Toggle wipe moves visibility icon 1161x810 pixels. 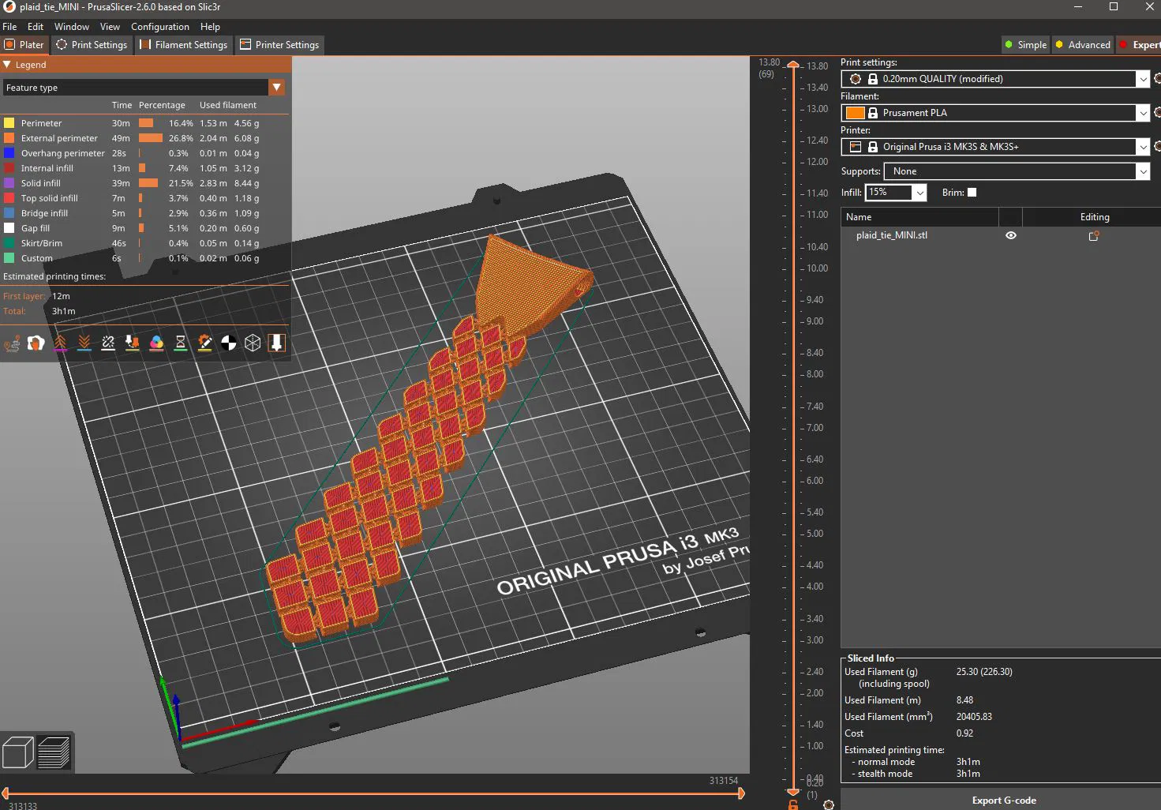point(36,343)
